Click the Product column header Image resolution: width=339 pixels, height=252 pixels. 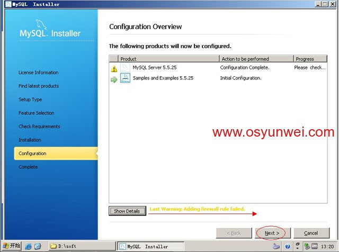pyautogui.click(x=168, y=59)
